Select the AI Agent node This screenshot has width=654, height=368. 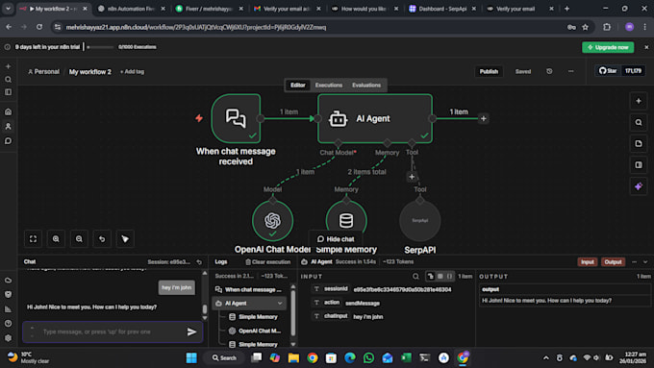click(374, 118)
